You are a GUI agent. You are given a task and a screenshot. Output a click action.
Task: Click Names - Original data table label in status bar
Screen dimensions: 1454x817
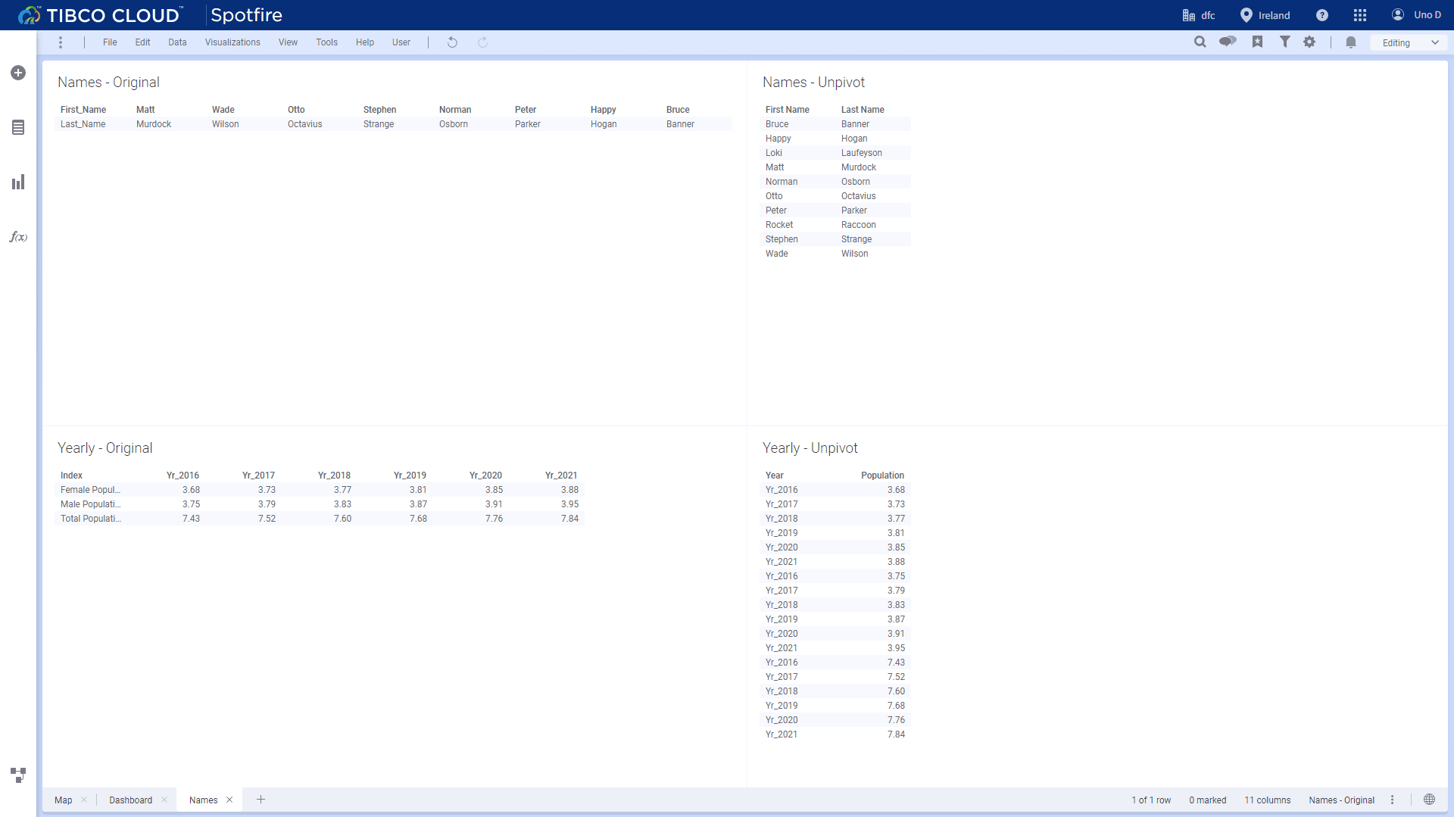(x=1341, y=800)
